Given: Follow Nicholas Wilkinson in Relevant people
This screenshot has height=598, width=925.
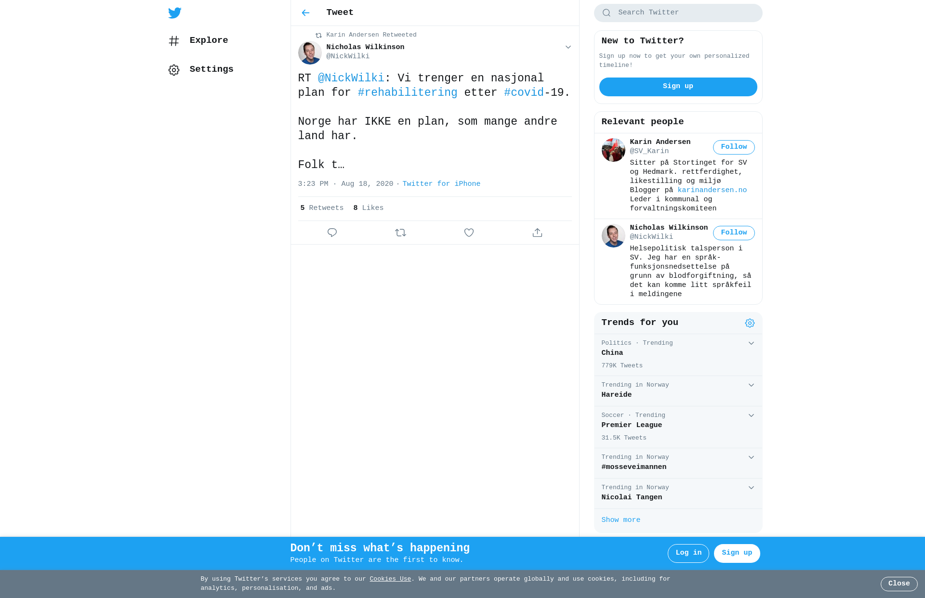Looking at the screenshot, I should 734,233.
